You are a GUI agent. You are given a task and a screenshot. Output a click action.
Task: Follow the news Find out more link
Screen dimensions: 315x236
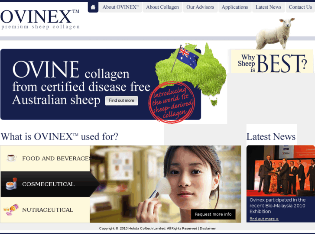pyautogui.click(x=264, y=219)
